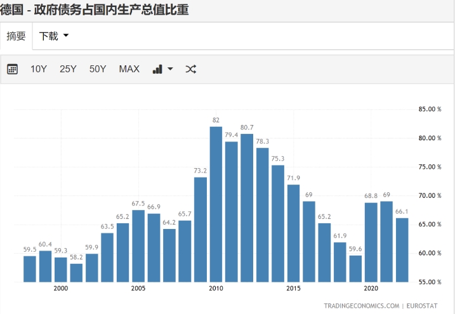Select the 50Y time range
The image size is (455, 314).
[x=98, y=69]
